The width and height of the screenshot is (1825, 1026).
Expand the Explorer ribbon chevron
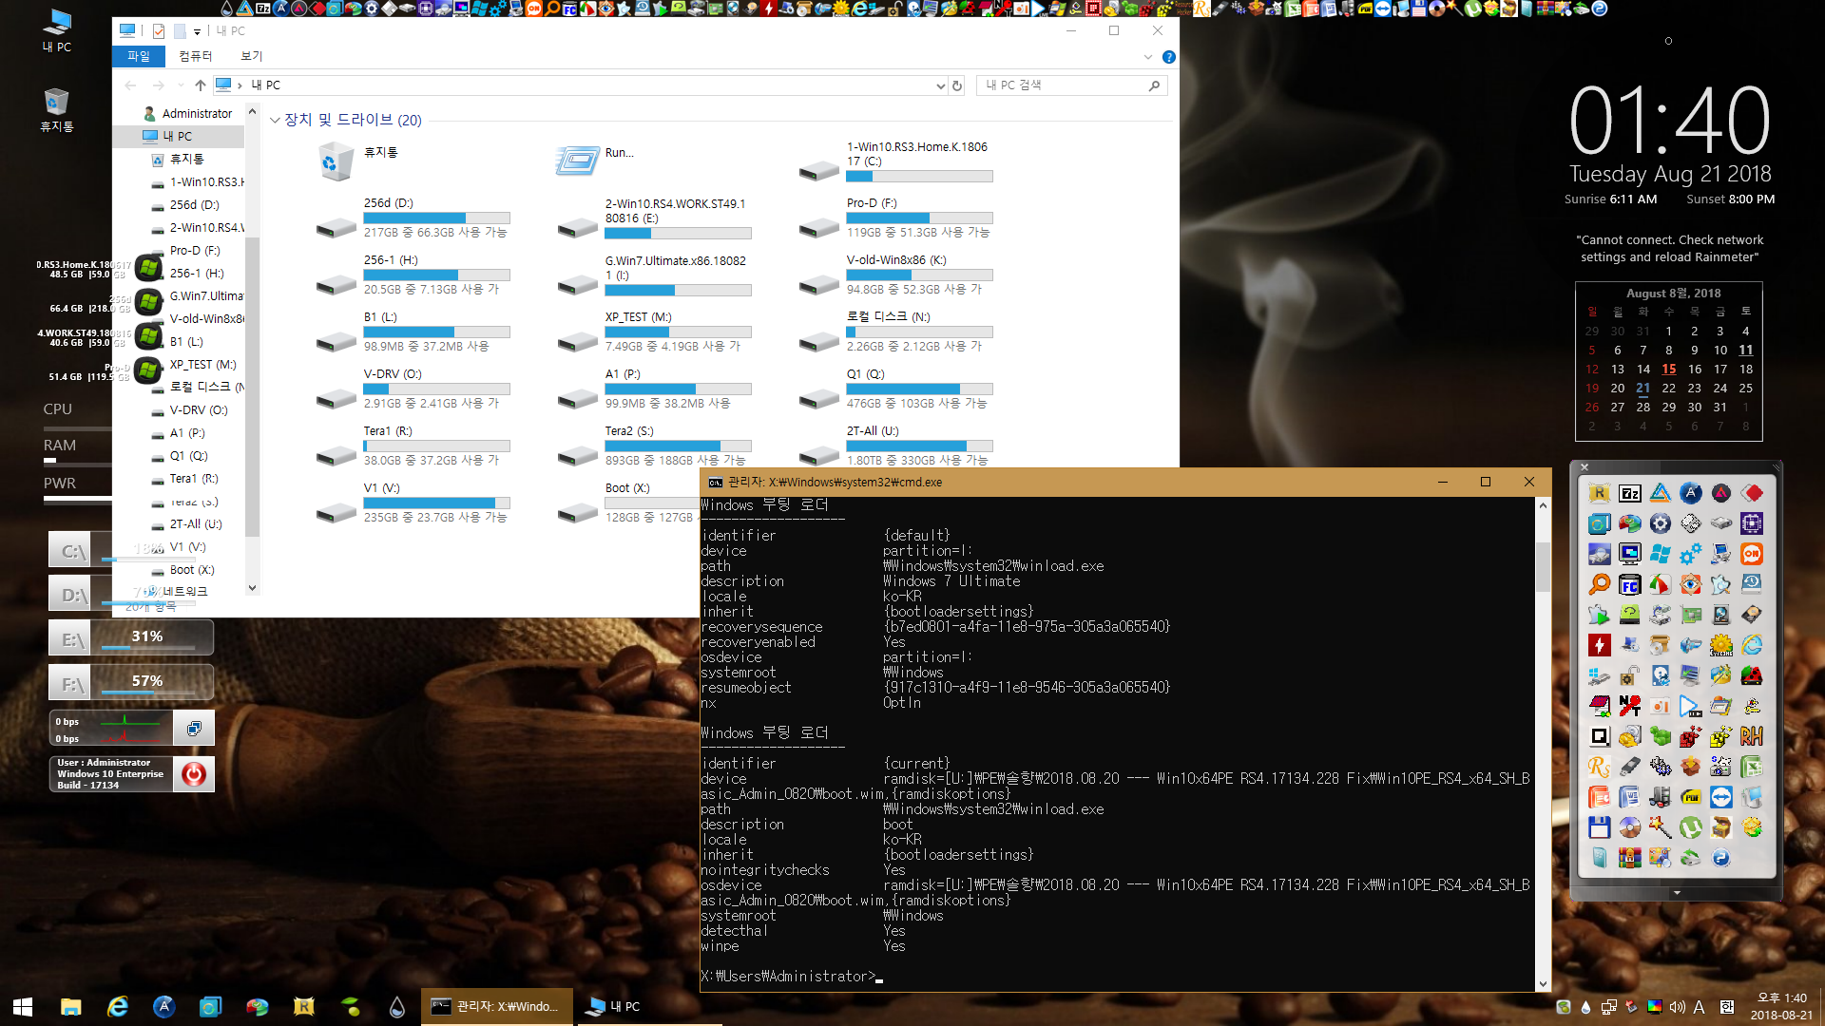[x=1147, y=57]
